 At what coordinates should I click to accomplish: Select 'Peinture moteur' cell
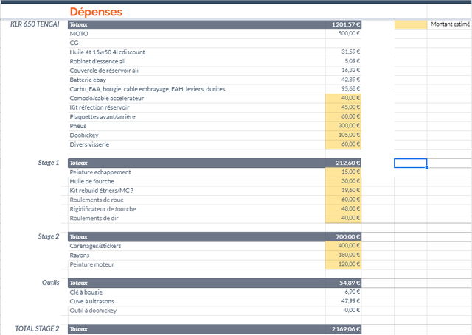197,264
